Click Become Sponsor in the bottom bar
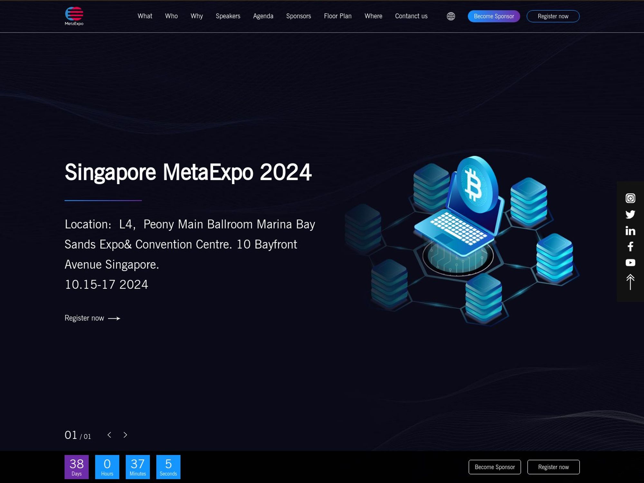This screenshot has width=644, height=483. (x=495, y=467)
